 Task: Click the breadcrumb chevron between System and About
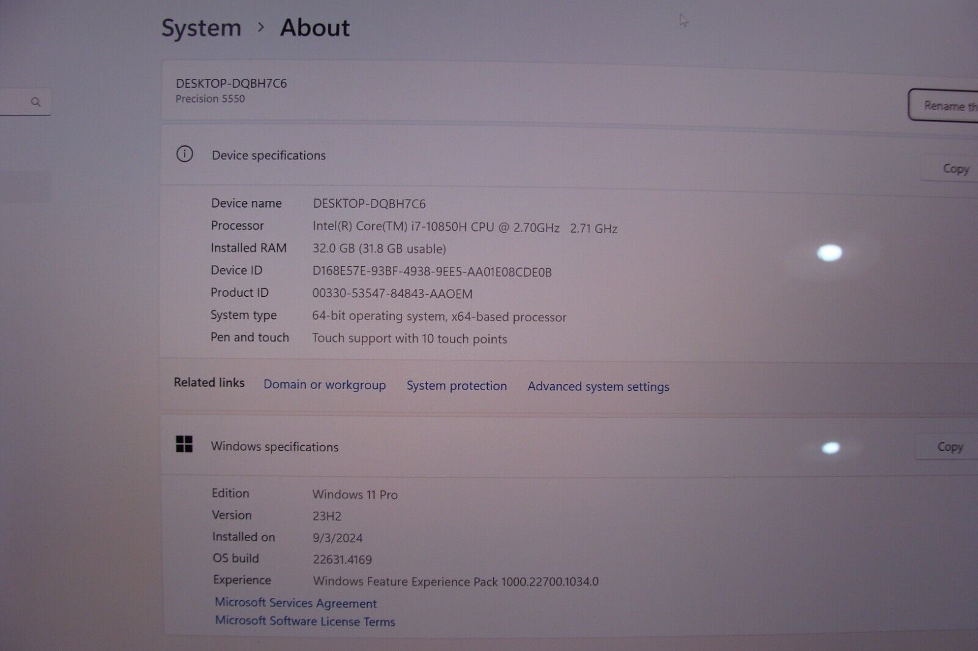point(262,28)
